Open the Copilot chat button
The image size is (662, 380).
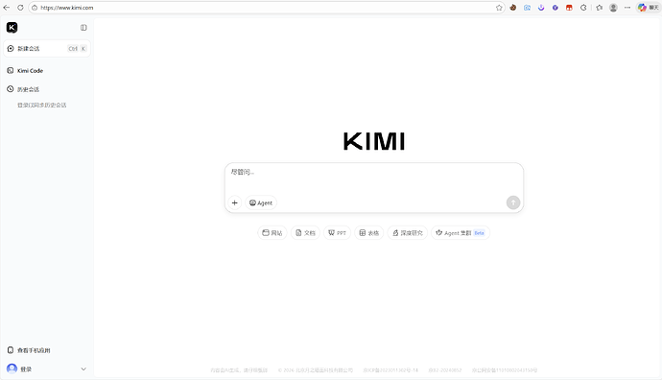(x=648, y=8)
